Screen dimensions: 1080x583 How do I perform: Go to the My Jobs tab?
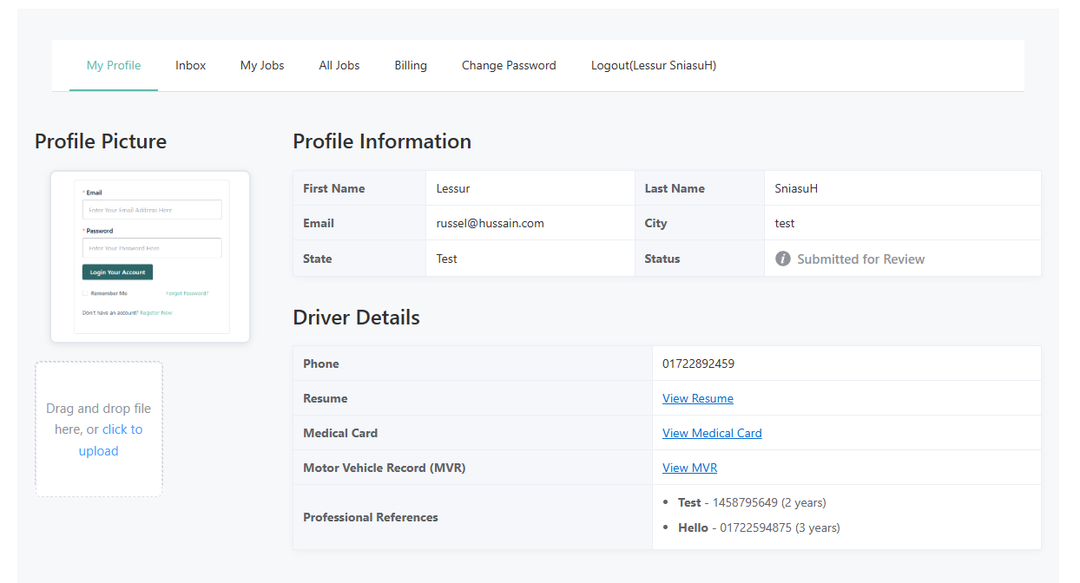(262, 65)
